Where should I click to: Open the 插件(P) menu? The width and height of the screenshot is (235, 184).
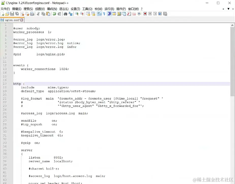[x=121, y=9]
